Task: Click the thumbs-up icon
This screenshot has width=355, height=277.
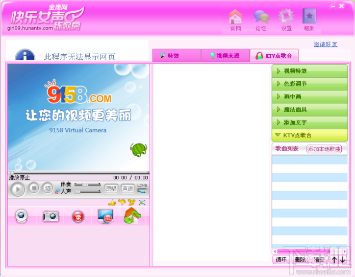Action: click(112, 202)
